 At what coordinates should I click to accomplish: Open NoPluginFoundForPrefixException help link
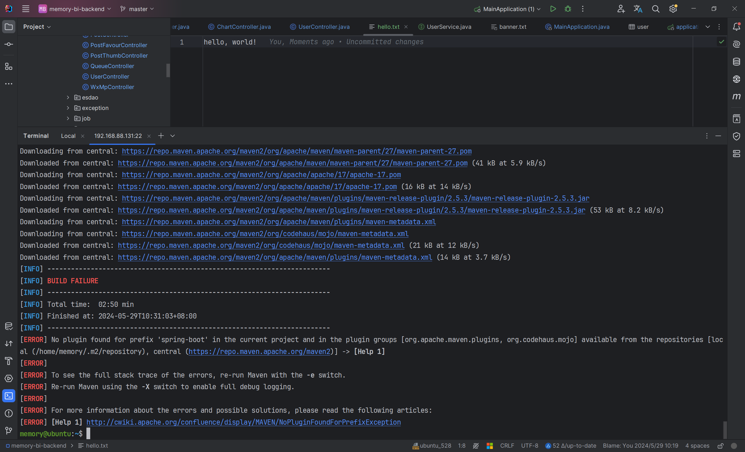coord(243,422)
